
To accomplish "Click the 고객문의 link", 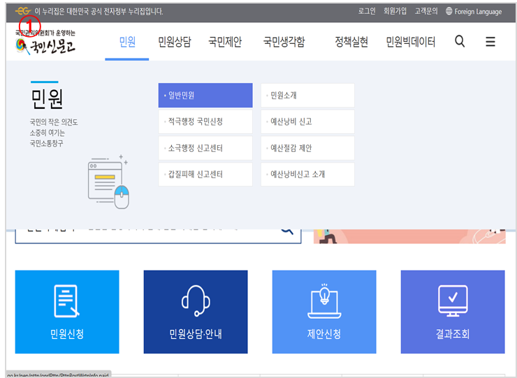I will (x=426, y=11).
